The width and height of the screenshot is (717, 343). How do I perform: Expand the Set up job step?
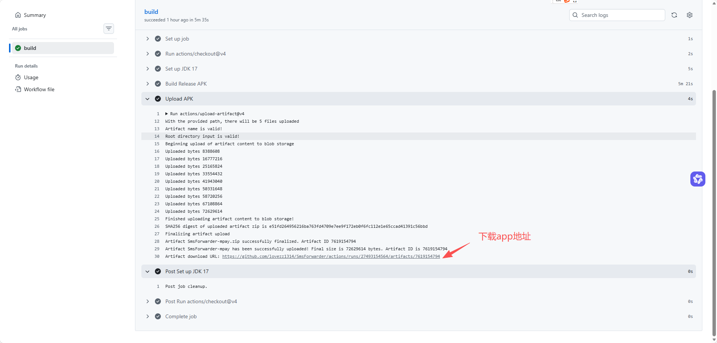148,39
